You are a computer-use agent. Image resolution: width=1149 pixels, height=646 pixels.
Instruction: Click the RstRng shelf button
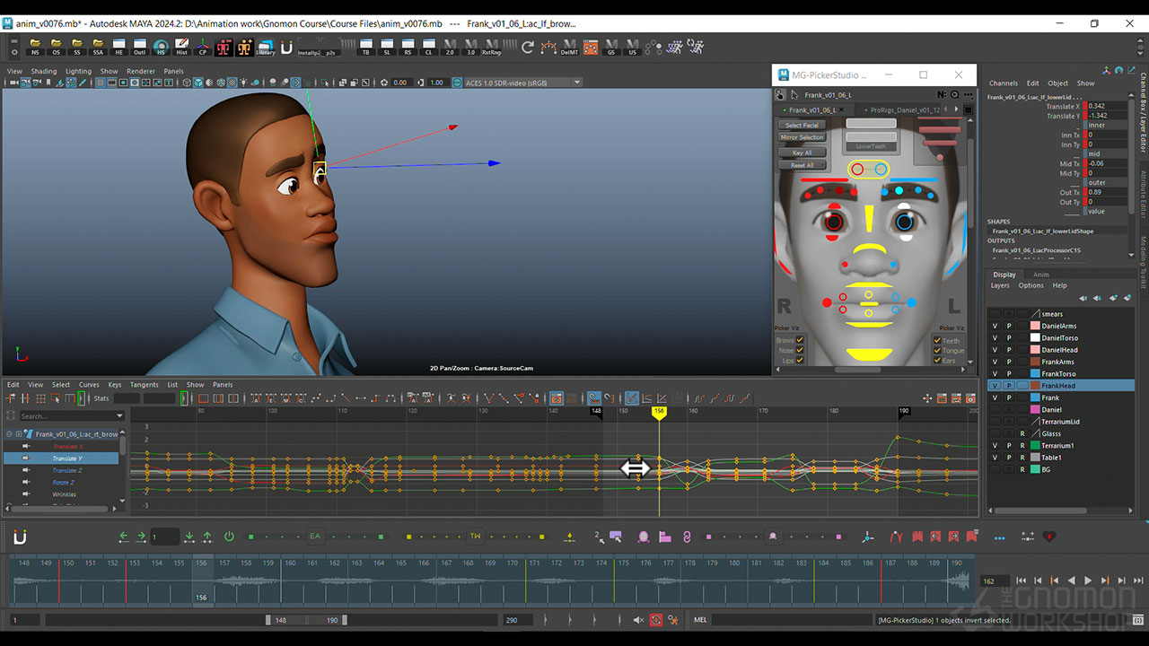(491, 48)
